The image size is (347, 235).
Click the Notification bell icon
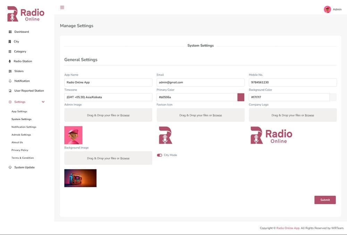pyautogui.click(x=10, y=81)
